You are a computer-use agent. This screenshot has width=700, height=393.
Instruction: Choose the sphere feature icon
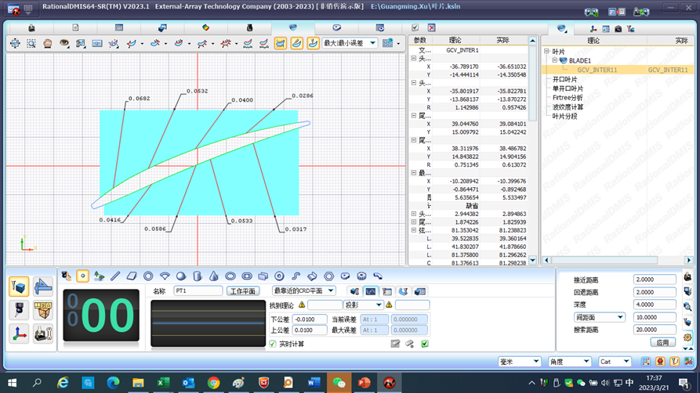point(181,276)
